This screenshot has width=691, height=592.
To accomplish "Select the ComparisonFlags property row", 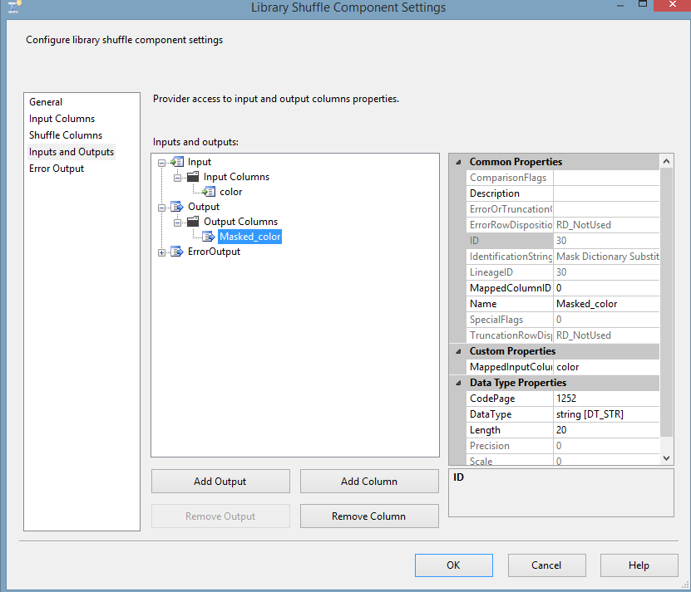I will click(563, 178).
